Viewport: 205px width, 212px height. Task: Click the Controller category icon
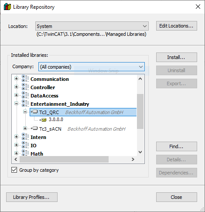[25, 87]
